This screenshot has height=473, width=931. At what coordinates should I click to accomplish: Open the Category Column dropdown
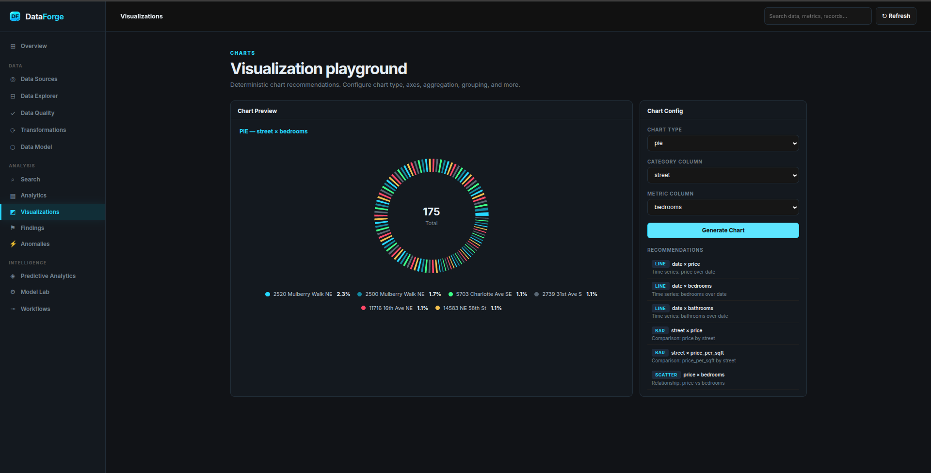click(723, 175)
